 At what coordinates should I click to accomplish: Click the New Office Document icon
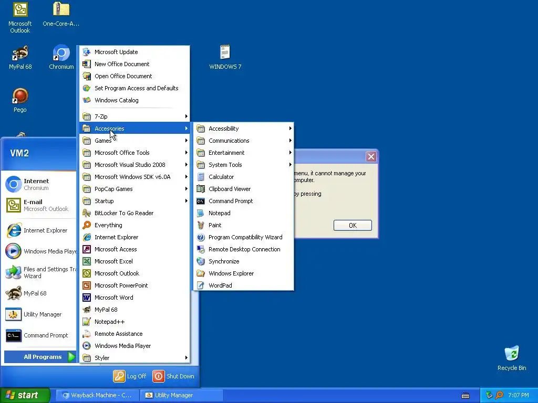[87, 64]
